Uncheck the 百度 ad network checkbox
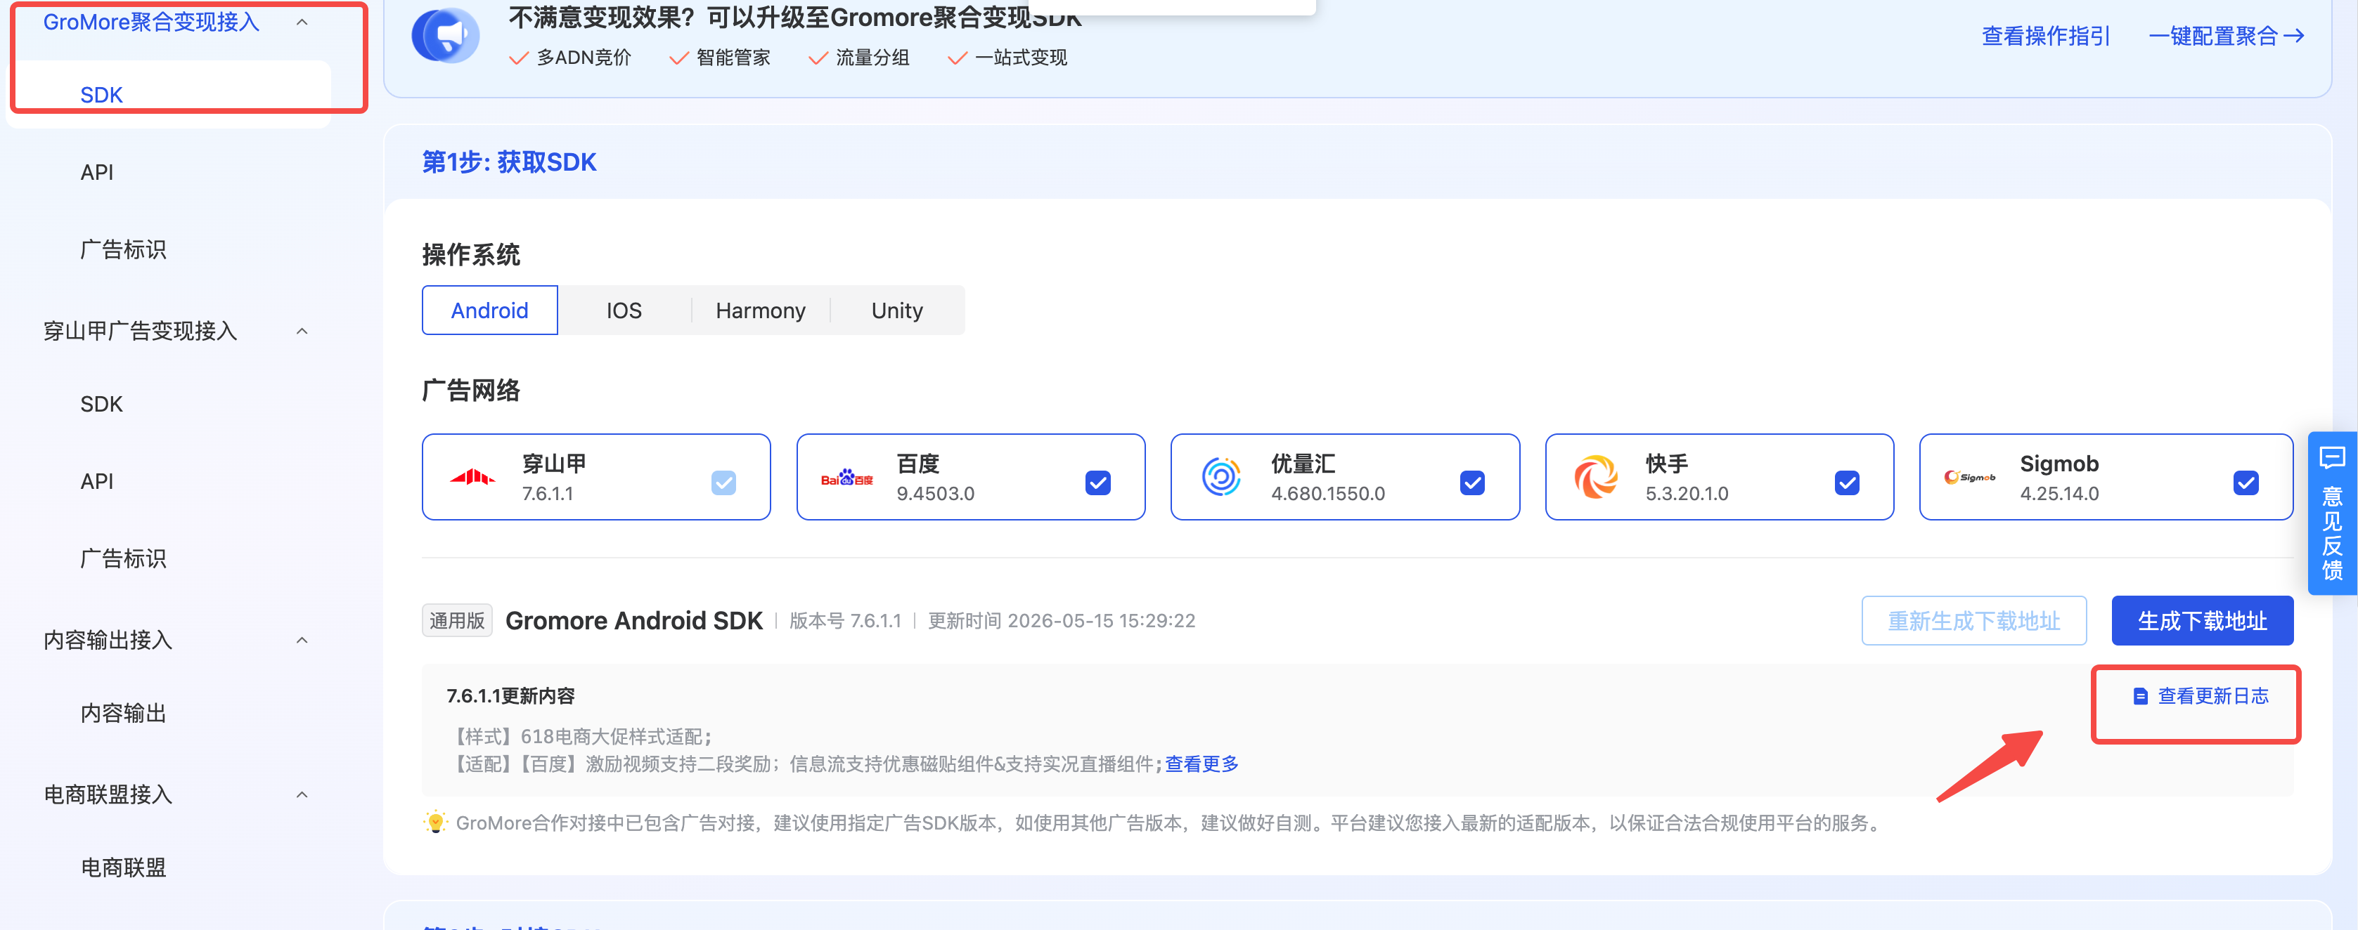 click(x=1097, y=482)
